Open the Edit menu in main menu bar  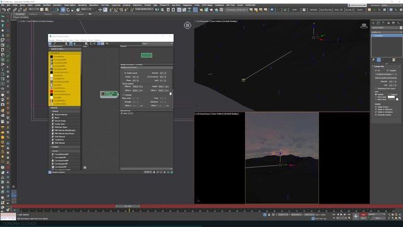(x=8, y=5)
